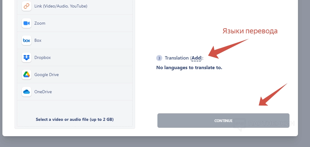Screen dimensions: 310x147
Task: Select the Link (Video/Audio, YouTube) text label
Action: [x=61, y=6]
